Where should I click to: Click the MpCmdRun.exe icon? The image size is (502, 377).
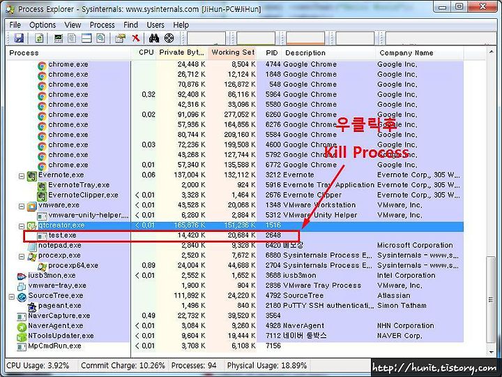(22, 347)
